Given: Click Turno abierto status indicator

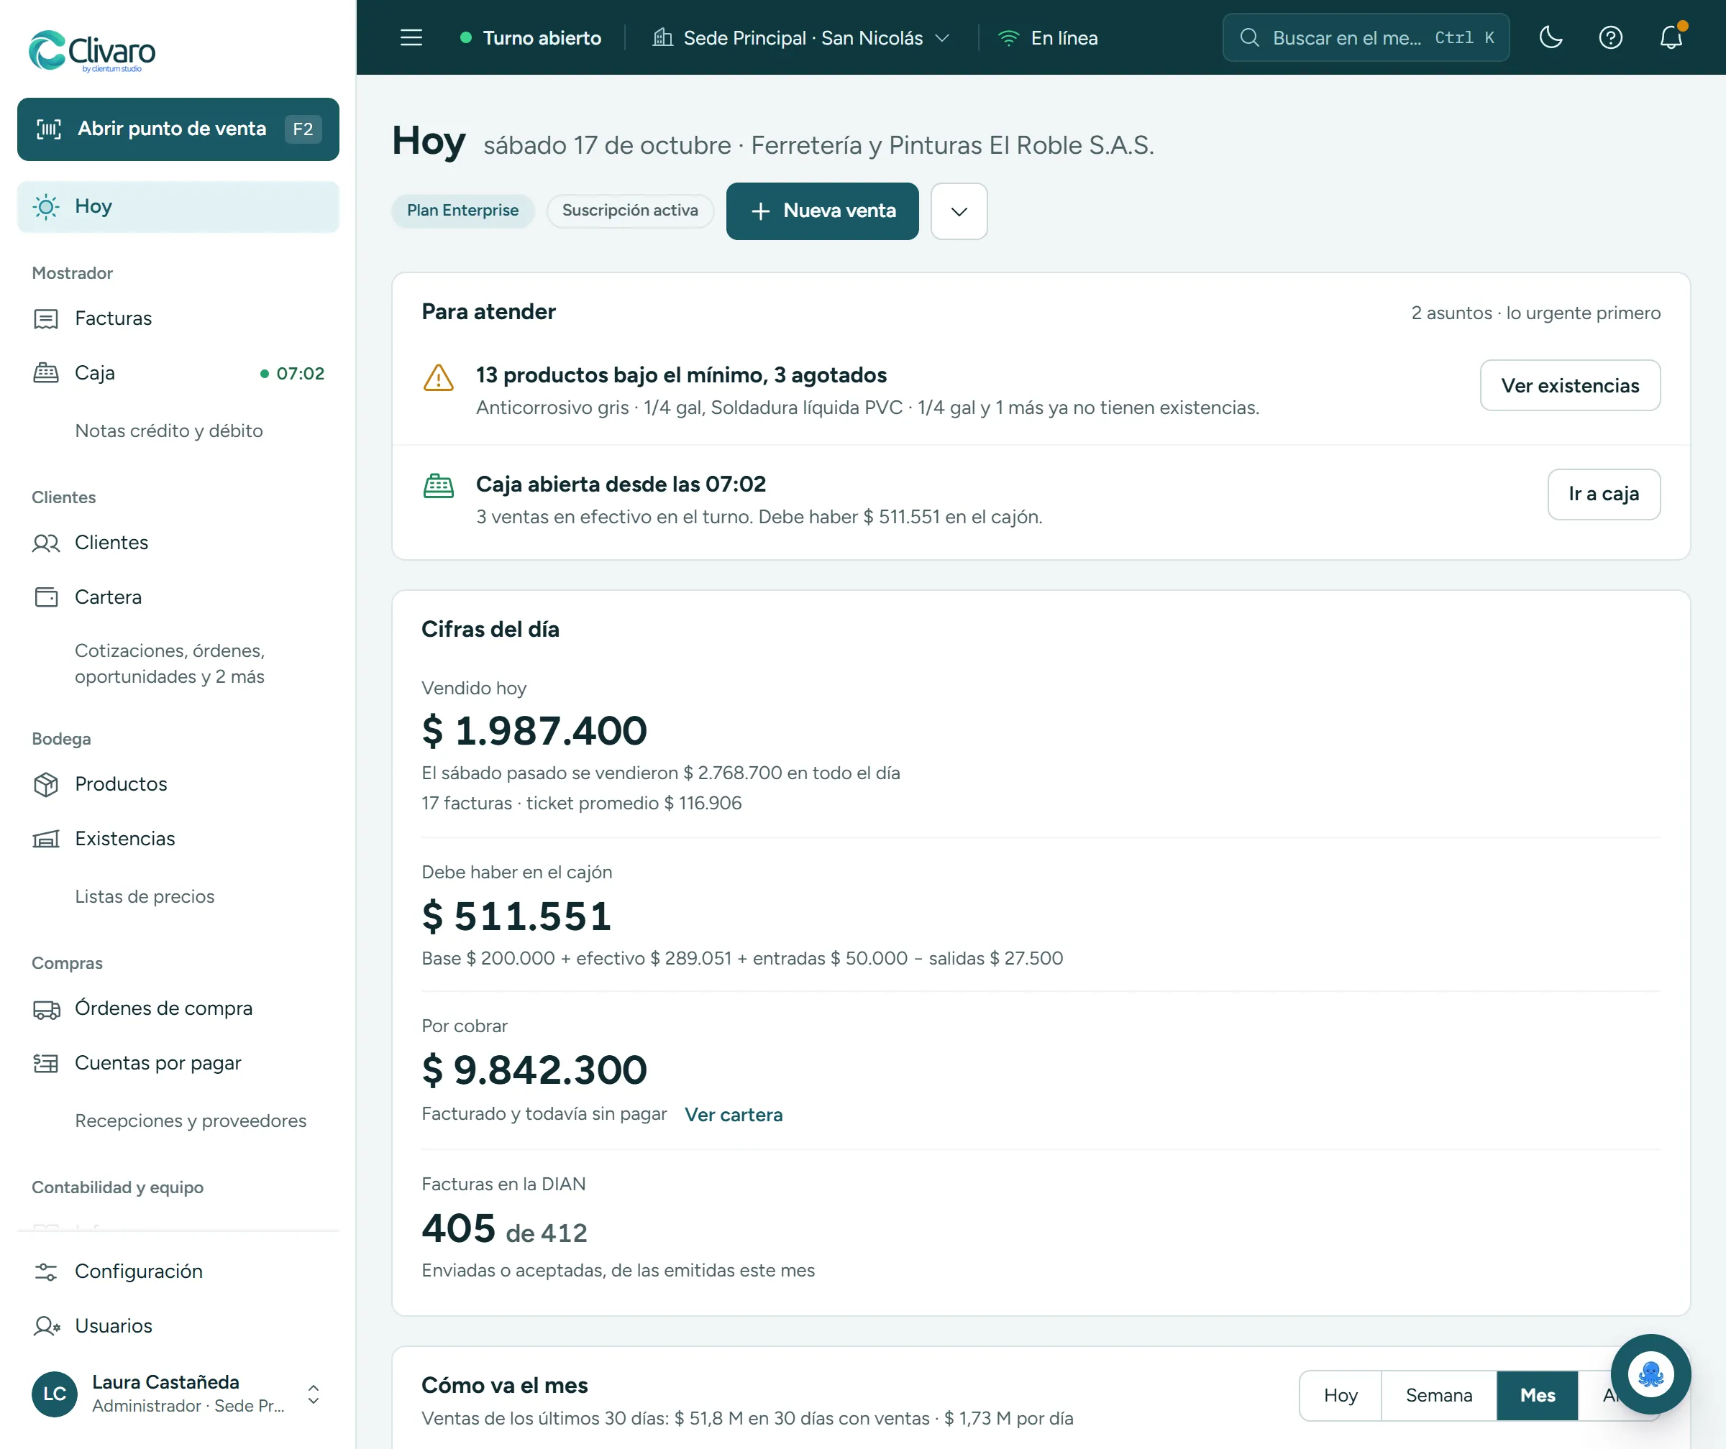Looking at the screenshot, I should (x=530, y=38).
